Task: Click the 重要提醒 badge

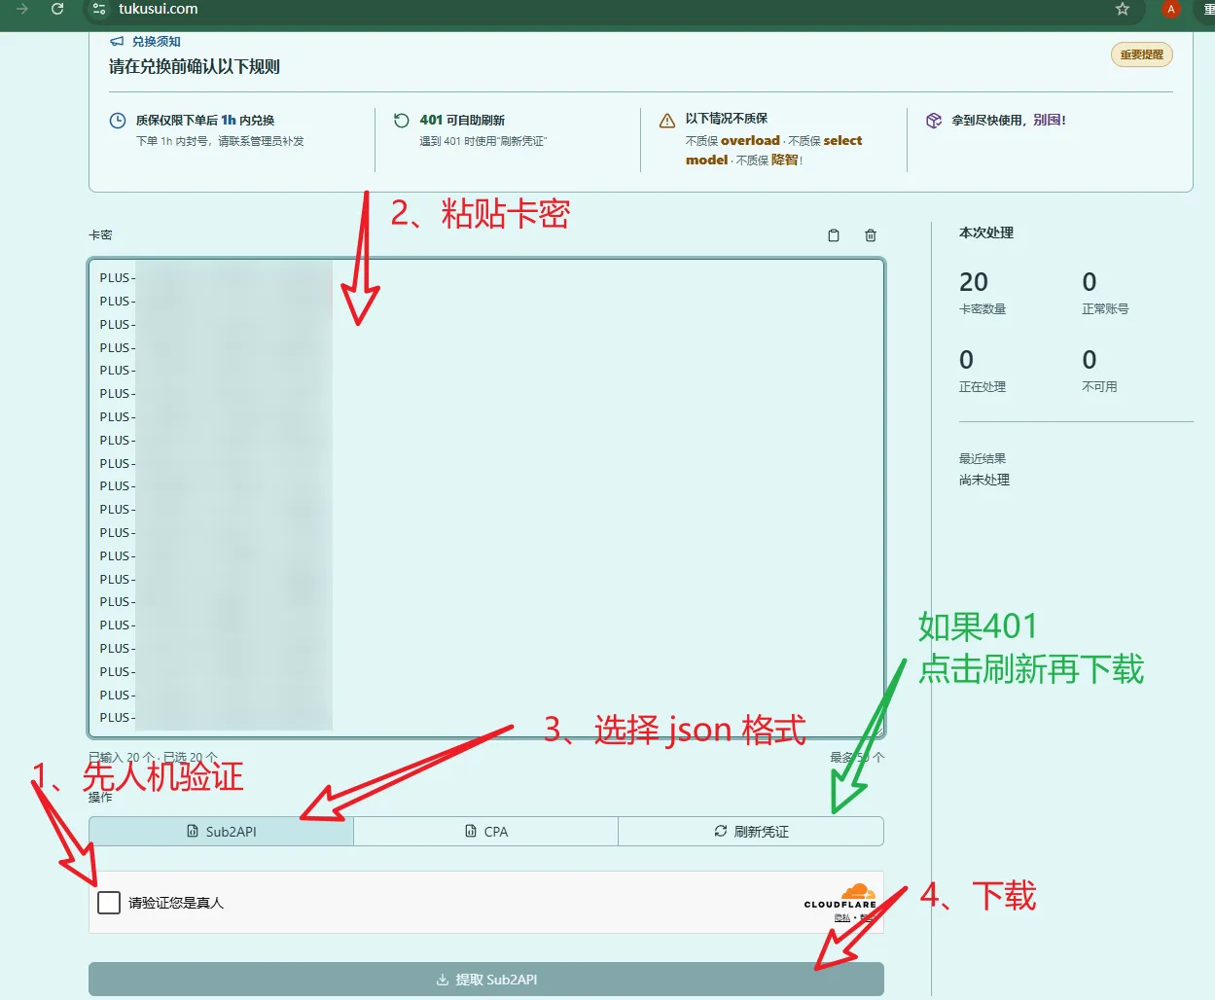Action: (x=1142, y=54)
